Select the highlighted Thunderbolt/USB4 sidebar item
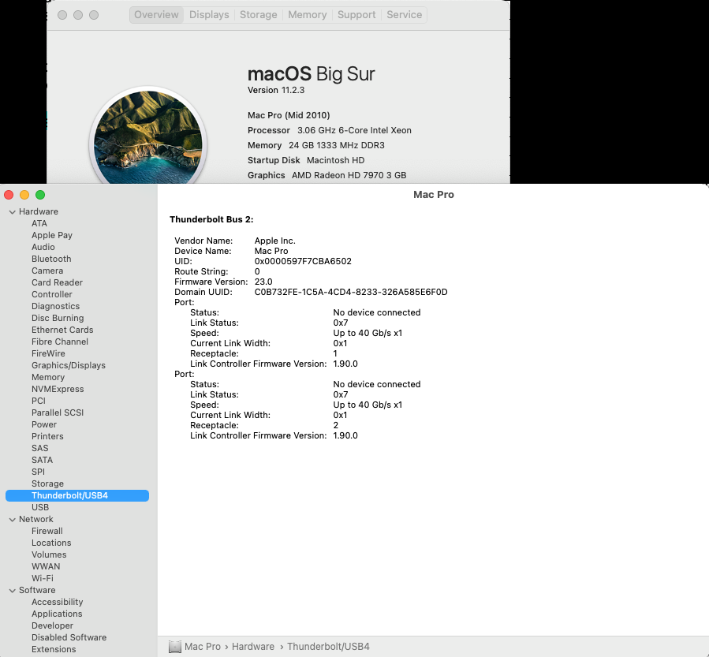This screenshot has height=657, width=709. pos(76,495)
